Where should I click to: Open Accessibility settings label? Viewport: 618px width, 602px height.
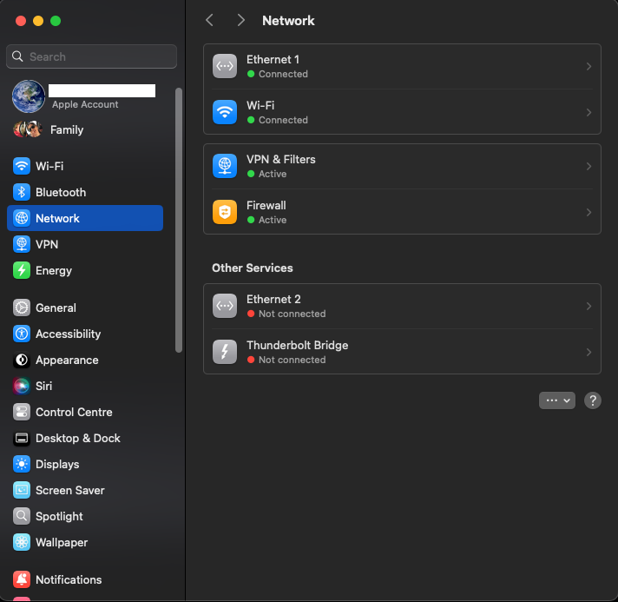[x=69, y=334]
